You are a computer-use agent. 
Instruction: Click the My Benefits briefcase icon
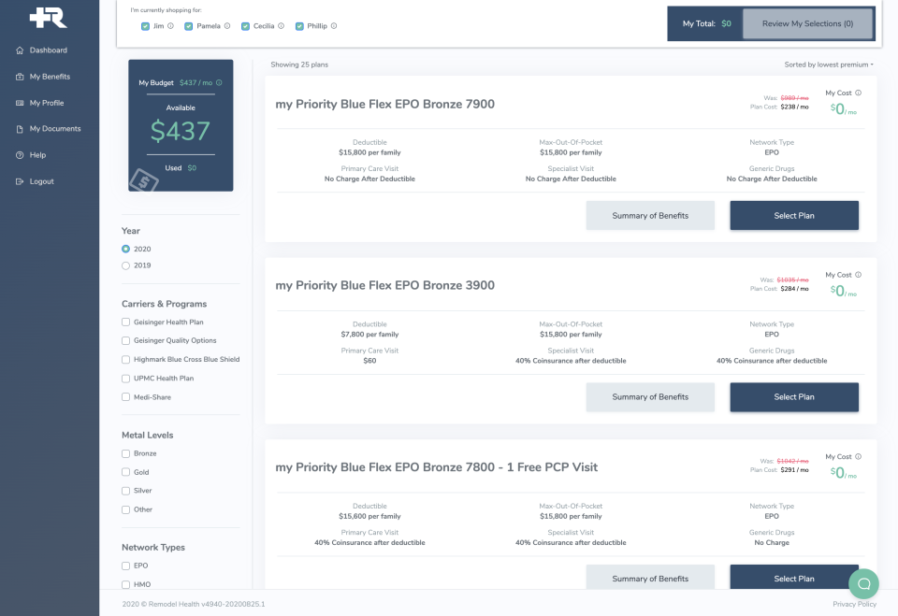(x=20, y=77)
